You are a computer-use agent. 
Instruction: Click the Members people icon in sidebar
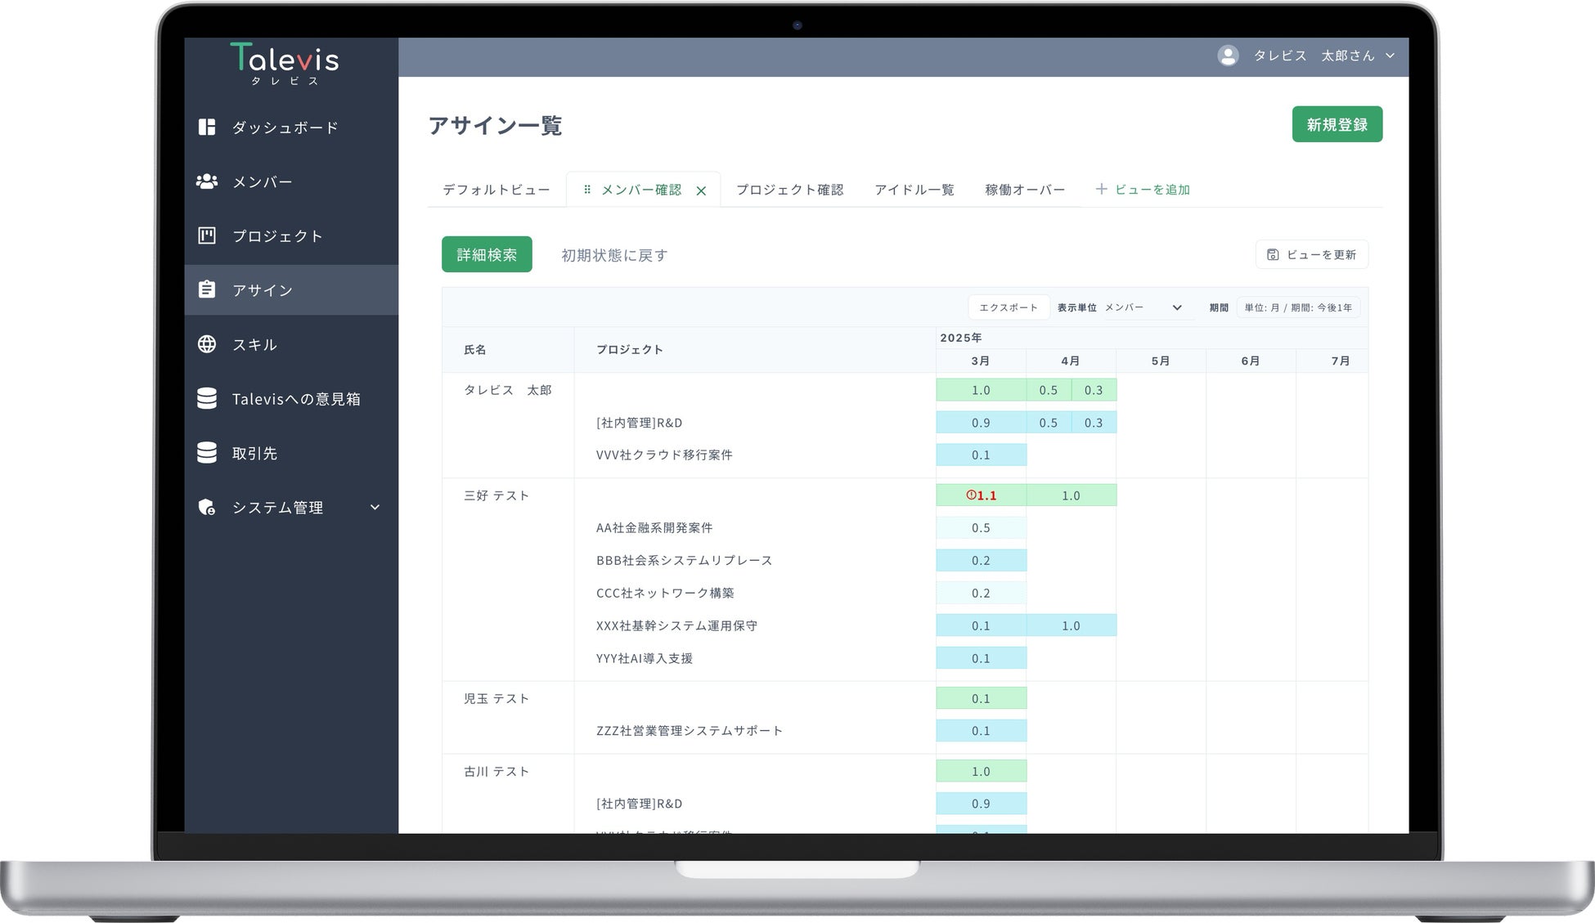(x=207, y=181)
